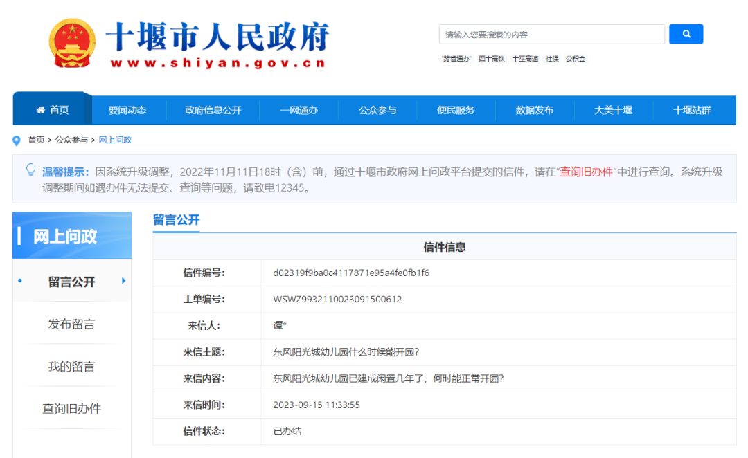Image resolution: width=748 pixels, height=458 pixels.
Task: Open the 十堰站群 nav menu
Action: click(692, 110)
